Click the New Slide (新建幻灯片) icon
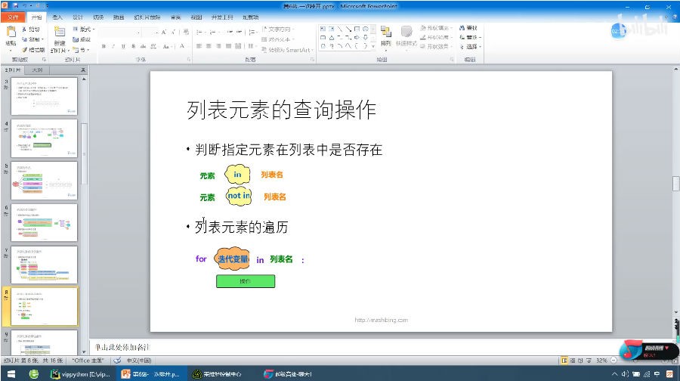 tap(59, 32)
